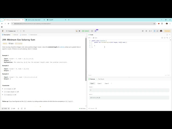Click the Premium button
Viewport: 172px width, 129px height.
point(167,31)
